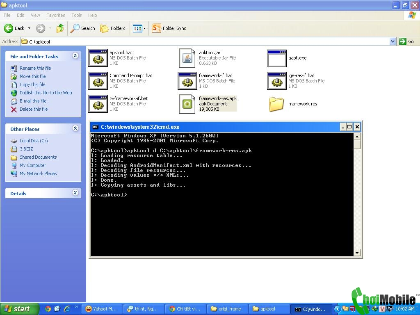Open the View menu
Image resolution: width=420 pixels, height=315 pixels.
[x=35, y=15]
